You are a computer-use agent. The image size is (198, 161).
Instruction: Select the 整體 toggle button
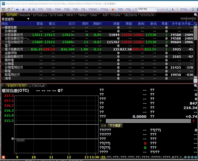pyautogui.click(x=103, y=125)
